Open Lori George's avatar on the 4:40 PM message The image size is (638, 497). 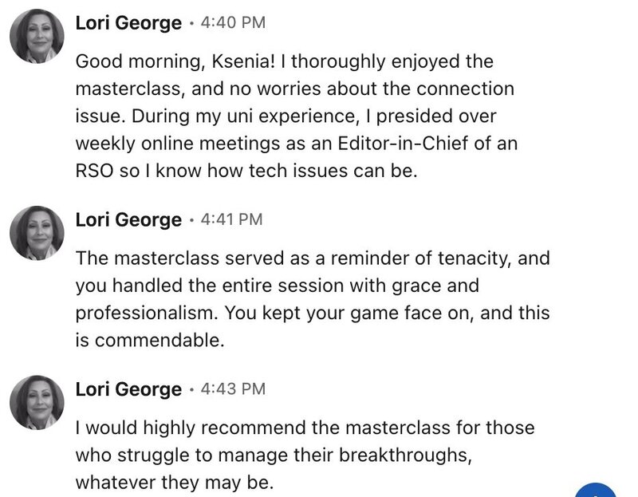point(37,36)
